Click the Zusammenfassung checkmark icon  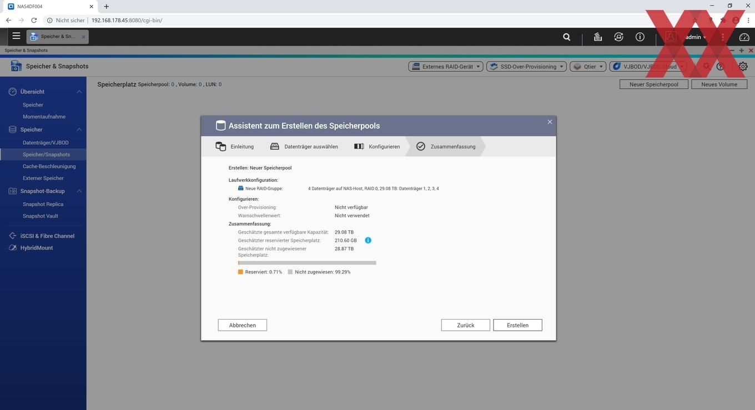(421, 146)
